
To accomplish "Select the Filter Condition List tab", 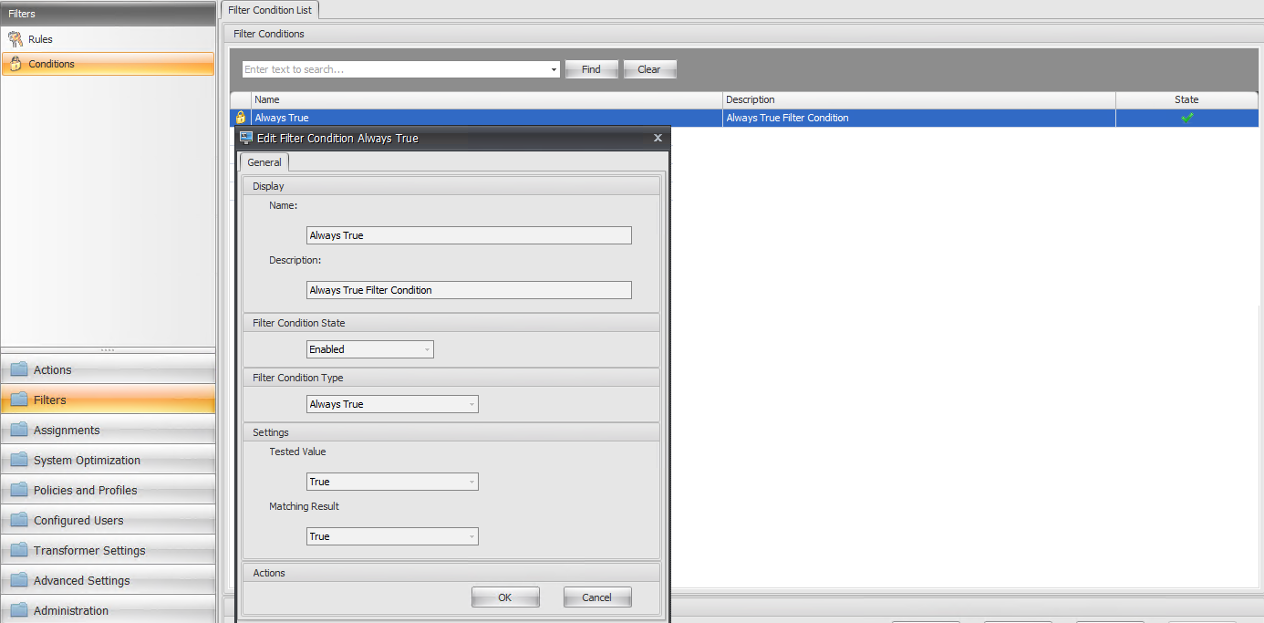I will [270, 10].
